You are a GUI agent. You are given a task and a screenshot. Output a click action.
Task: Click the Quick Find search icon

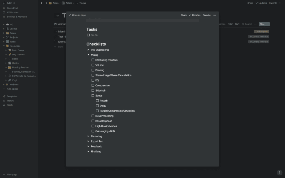[4, 8]
